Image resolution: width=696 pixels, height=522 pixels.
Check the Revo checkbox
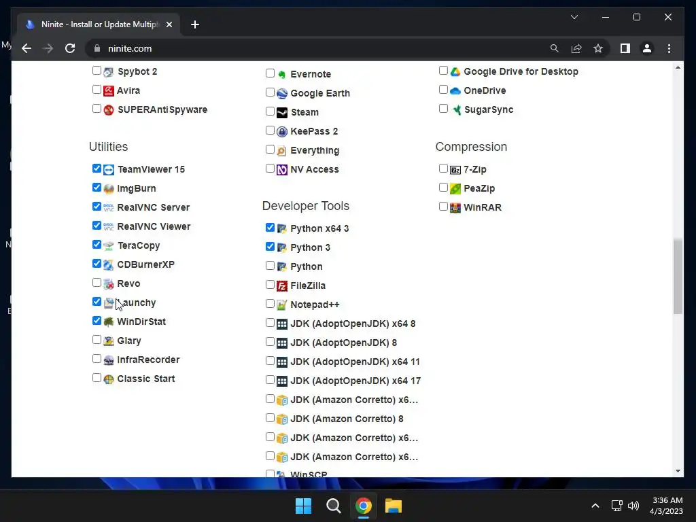[97, 282]
